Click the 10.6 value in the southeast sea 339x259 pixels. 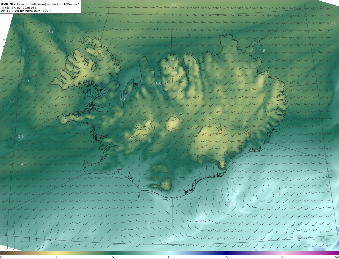[x=232, y=203]
